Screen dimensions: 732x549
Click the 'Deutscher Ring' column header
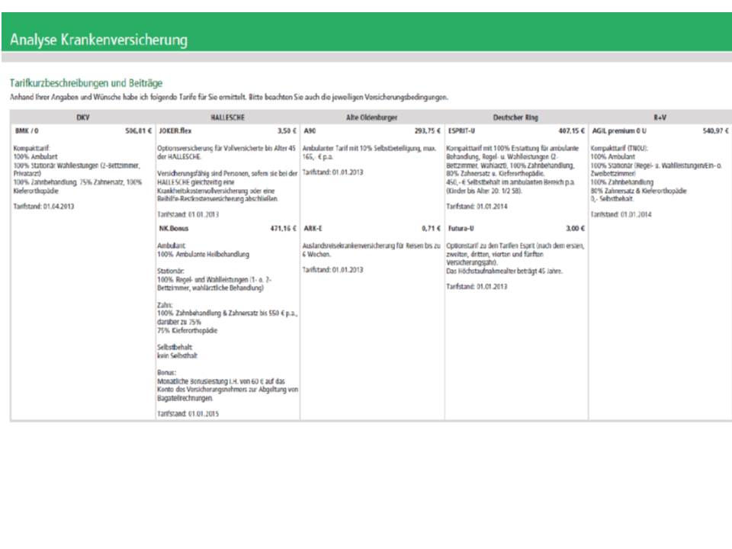[x=515, y=117]
